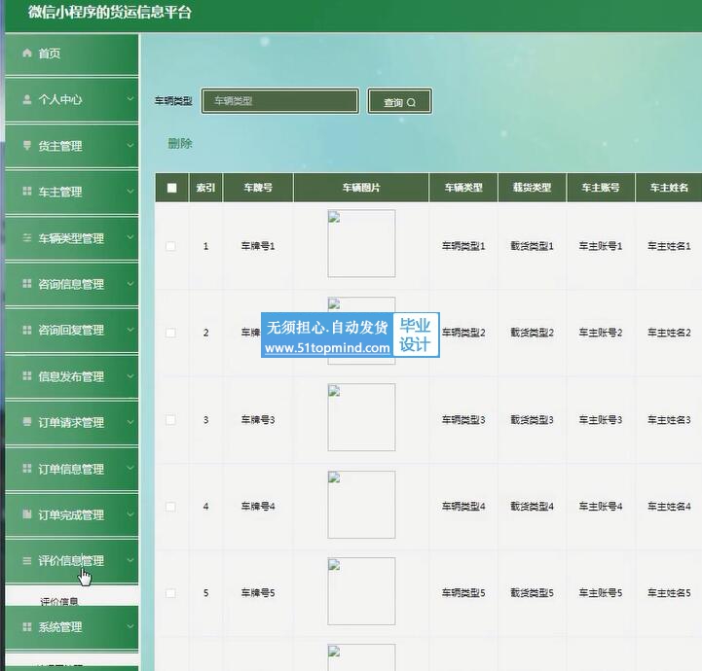Viewport: 702px width, 671px height.
Task: Expand the 咨询回复管理 chevron
Action: point(129,330)
